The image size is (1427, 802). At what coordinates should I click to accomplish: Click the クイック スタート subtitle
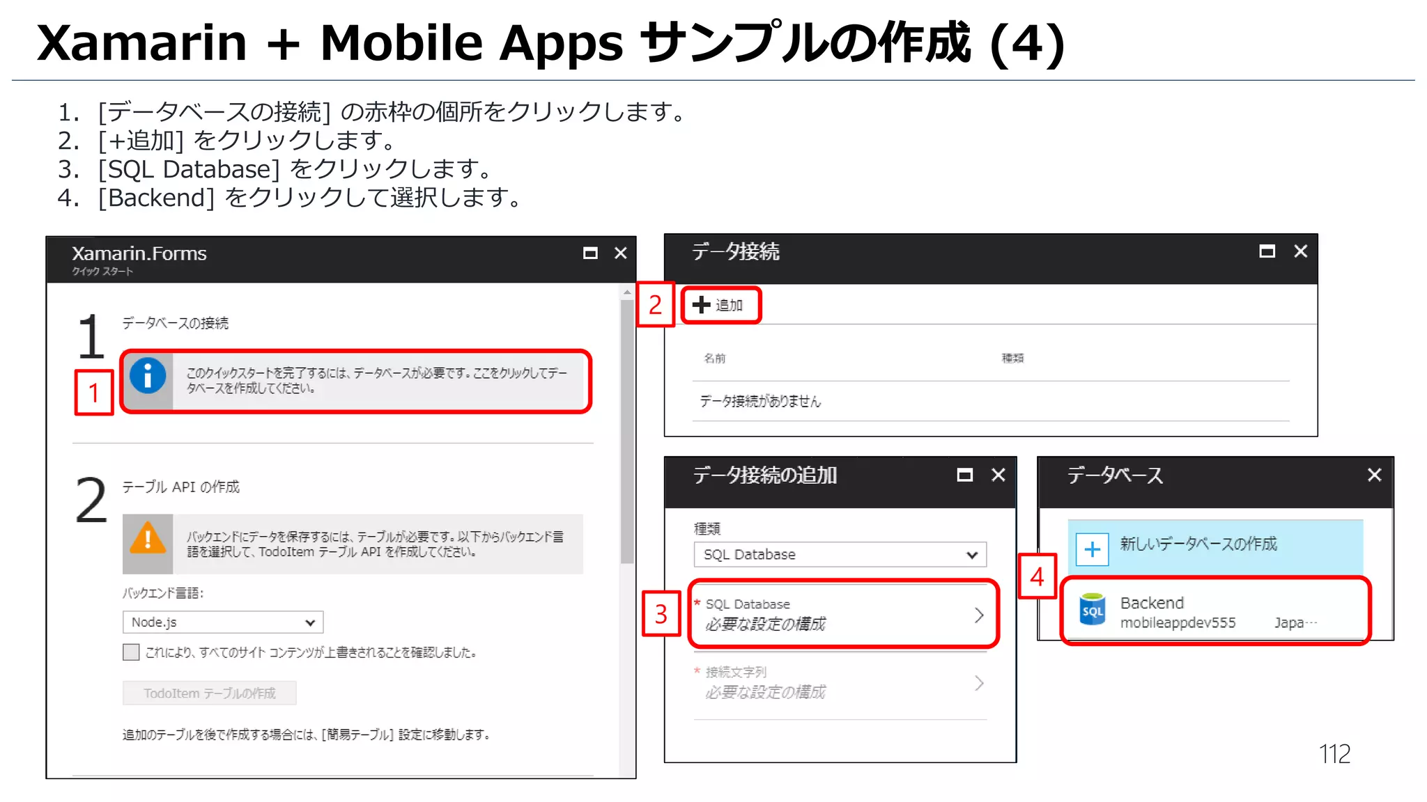tap(102, 272)
